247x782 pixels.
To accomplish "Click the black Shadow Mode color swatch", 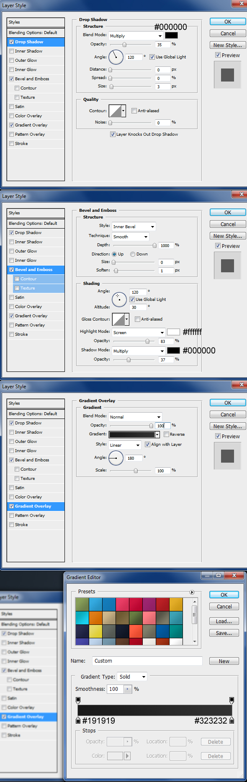I will [173, 350].
